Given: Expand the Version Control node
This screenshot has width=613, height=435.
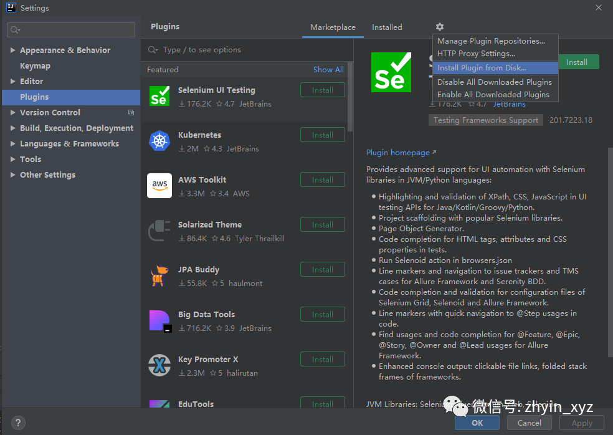Looking at the screenshot, I should (13, 113).
